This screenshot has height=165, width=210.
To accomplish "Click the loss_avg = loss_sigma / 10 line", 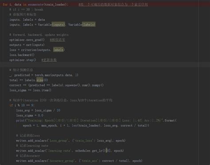I will click(38, 110).
